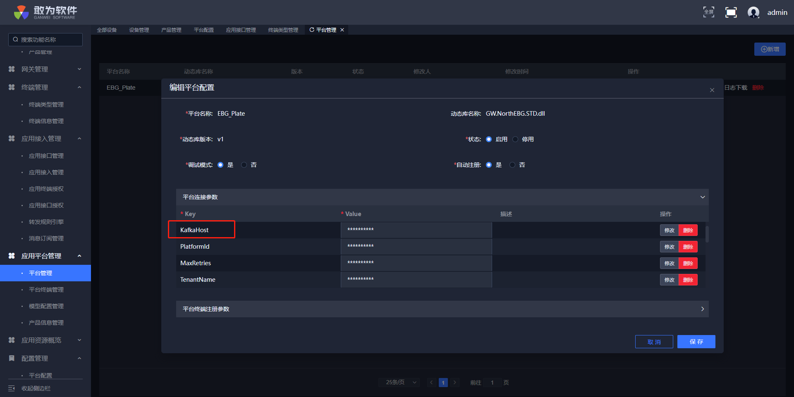This screenshot has width=794, height=397.
Task: Click the refresh icon on 平台管理 tab
Action: coord(312,30)
